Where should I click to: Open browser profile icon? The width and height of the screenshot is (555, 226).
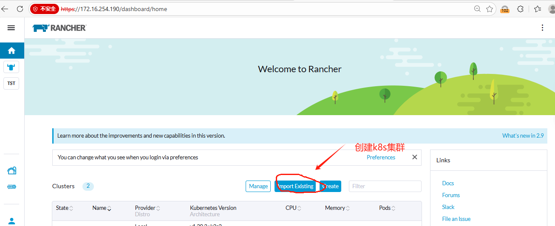552,8
